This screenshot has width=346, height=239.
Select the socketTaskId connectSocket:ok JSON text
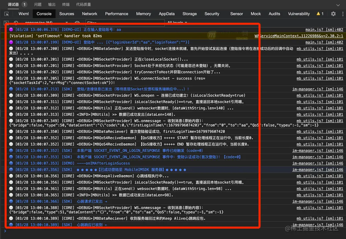[x=62, y=83]
